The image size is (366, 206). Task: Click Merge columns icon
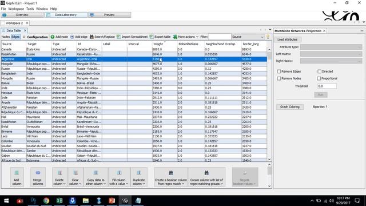pos(38,173)
